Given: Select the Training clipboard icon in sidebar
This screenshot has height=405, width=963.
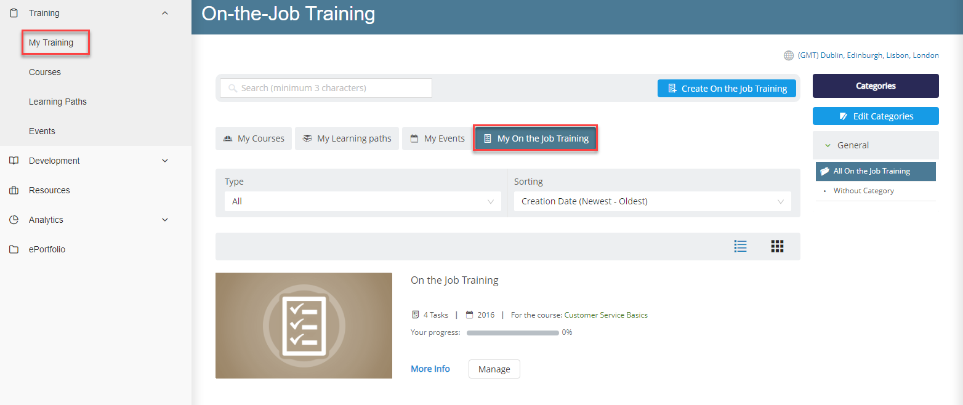Looking at the screenshot, I should click(x=14, y=12).
